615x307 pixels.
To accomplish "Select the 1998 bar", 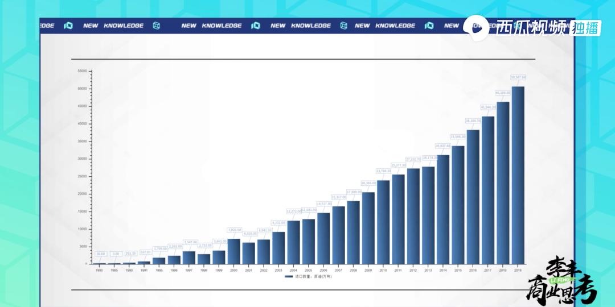I will pyautogui.click(x=204, y=259).
